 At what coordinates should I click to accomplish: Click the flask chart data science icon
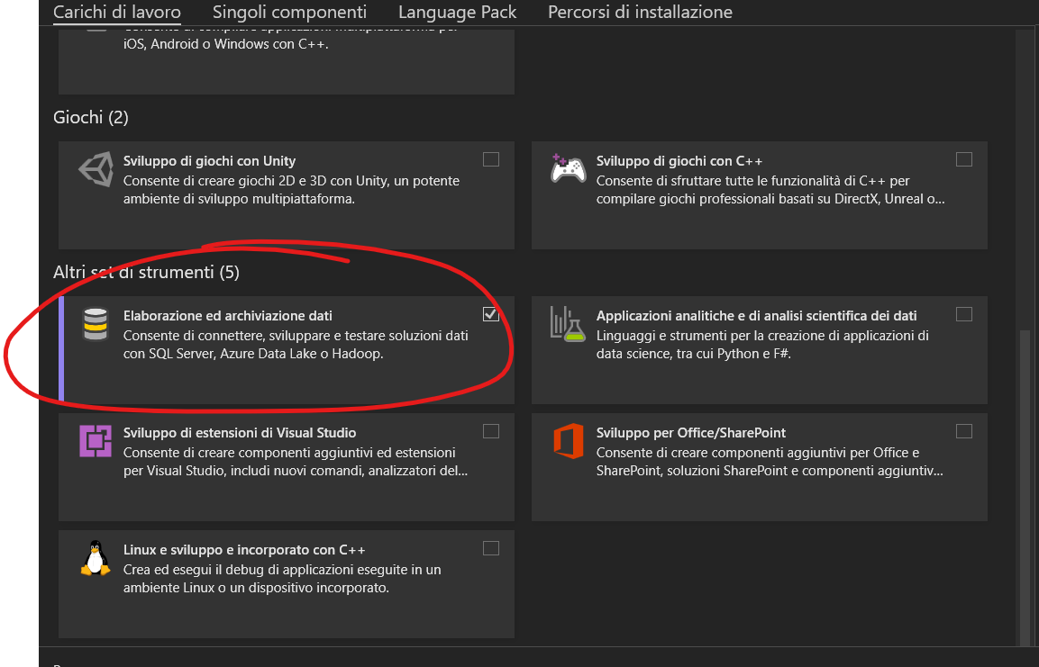[568, 324]
